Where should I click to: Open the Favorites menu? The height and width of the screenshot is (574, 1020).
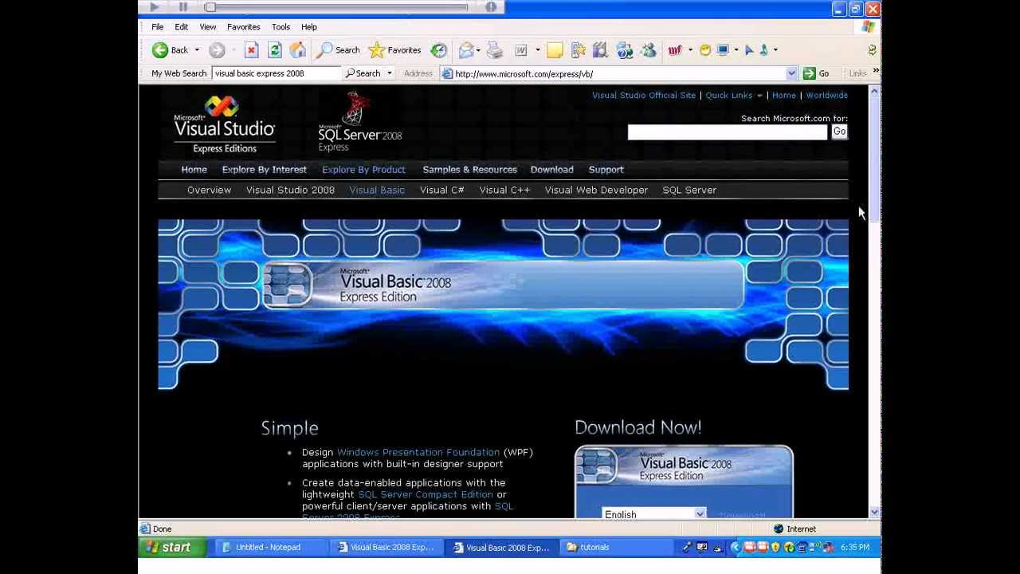(x=244, y=27)
